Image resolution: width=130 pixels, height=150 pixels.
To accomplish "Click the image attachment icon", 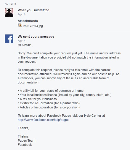I will (20, 25).
